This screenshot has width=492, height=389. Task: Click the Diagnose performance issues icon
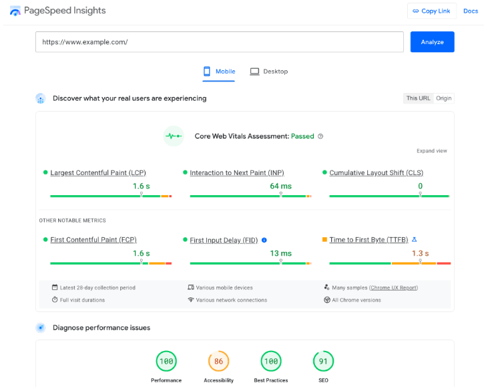pyautogui.click(x=41, y=328)
